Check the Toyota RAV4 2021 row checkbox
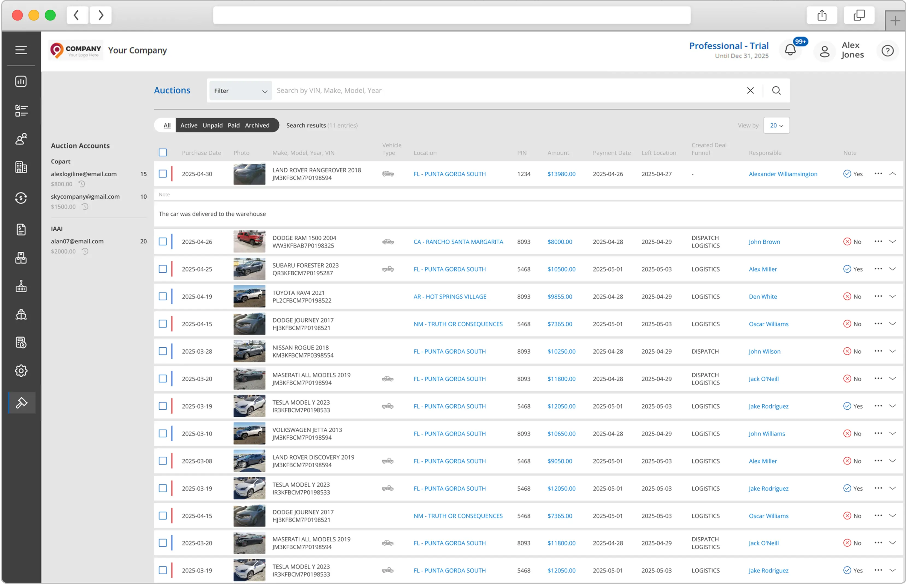Screen dimensions: 906x584 click(x=163, y=296)
